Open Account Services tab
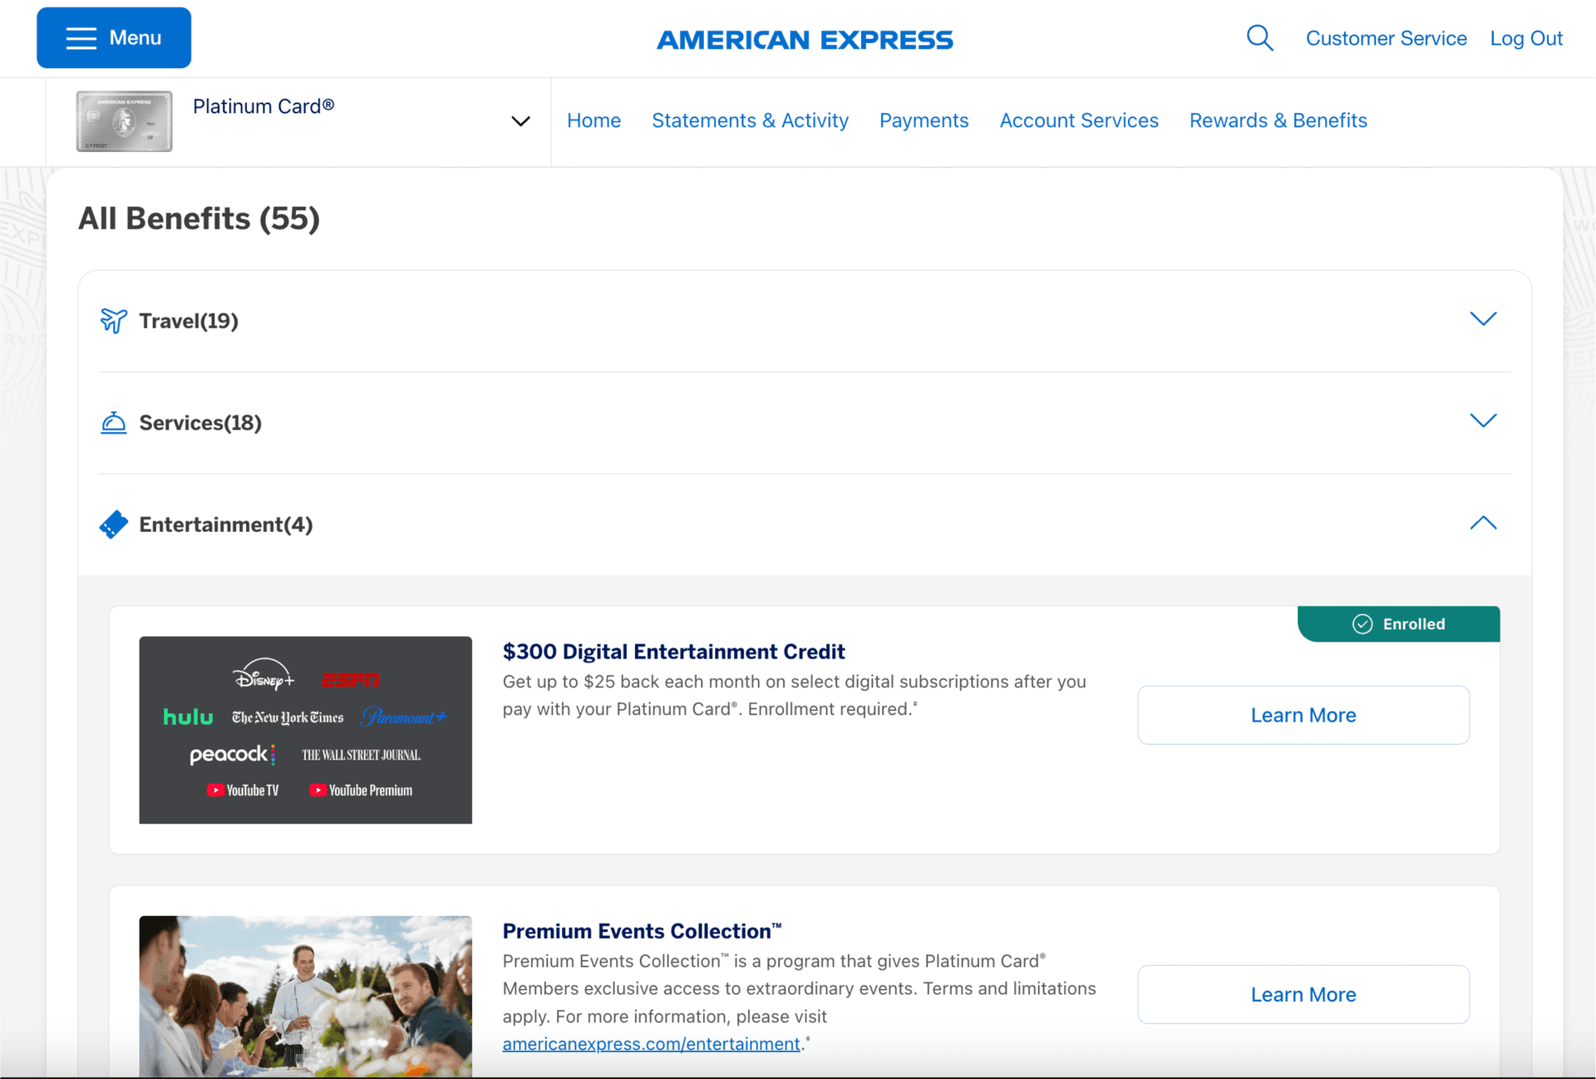The height and width of the screenshot is (1079, 1596). (x=1078, y=121)
